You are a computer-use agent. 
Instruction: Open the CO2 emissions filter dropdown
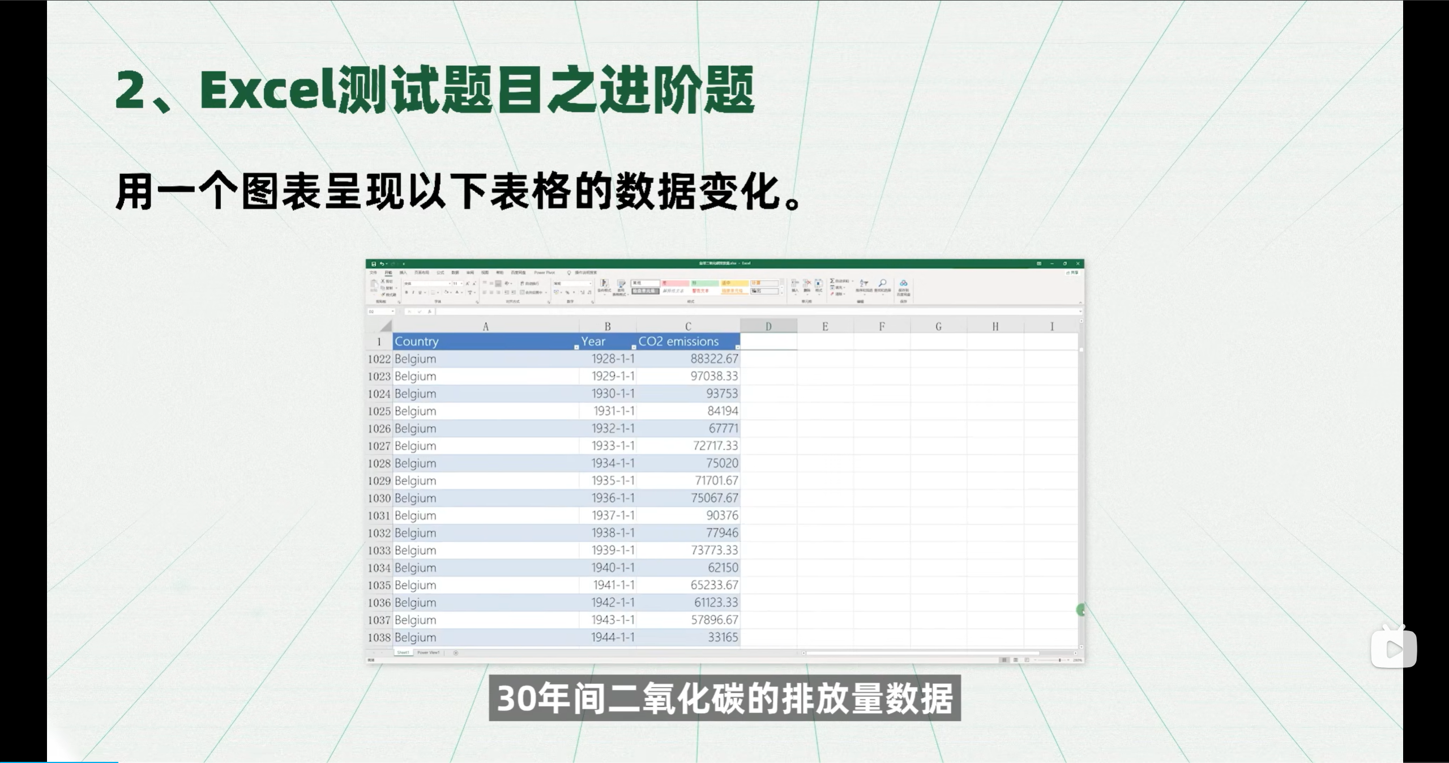(737, 347)
